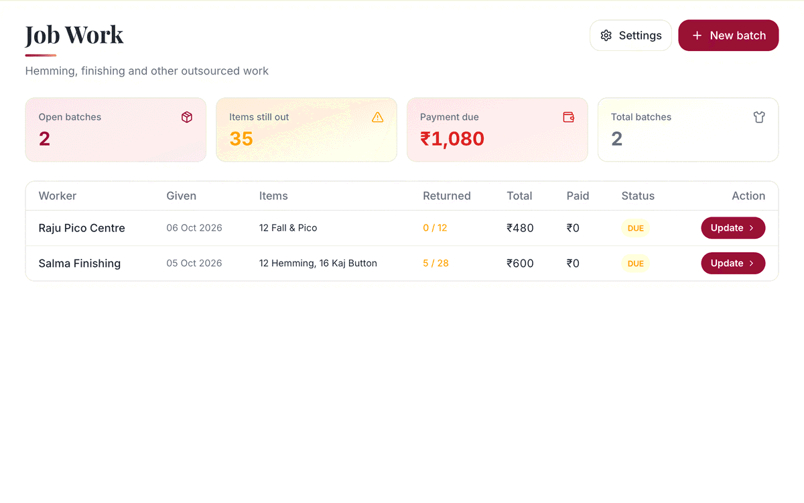Click shirt icon on Total batches card
The width and height of the screenshot is (804, 503).
(759, 117)
